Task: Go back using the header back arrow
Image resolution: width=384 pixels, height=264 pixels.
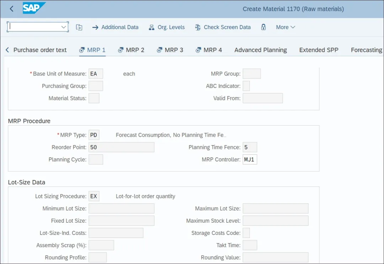Action: pos(11,9)
